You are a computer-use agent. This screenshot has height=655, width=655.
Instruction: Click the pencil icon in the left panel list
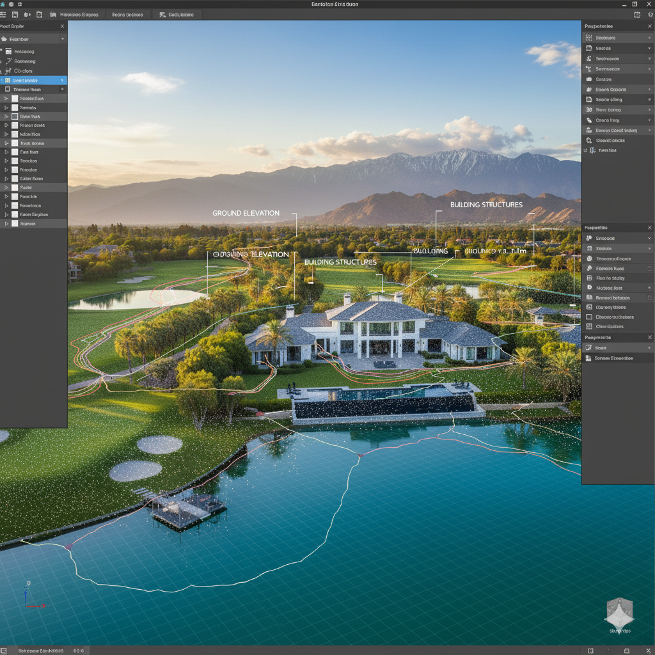pyautogui.click(x=8, y=61)
